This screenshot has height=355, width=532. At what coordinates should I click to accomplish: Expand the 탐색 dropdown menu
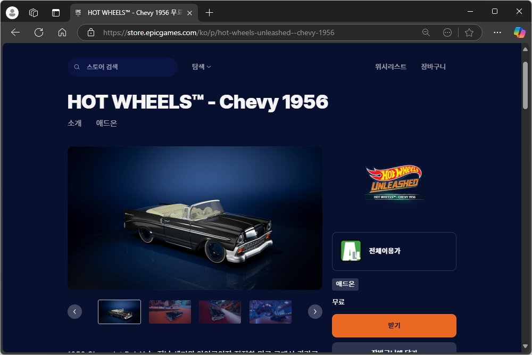pos(202,67)
